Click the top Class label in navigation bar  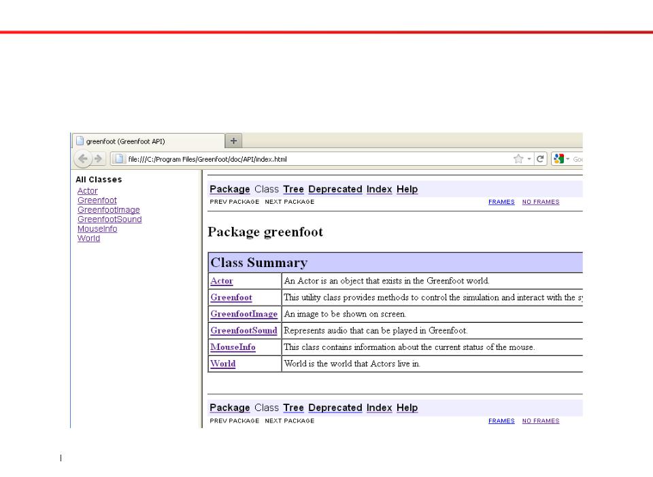click(267, 189)
